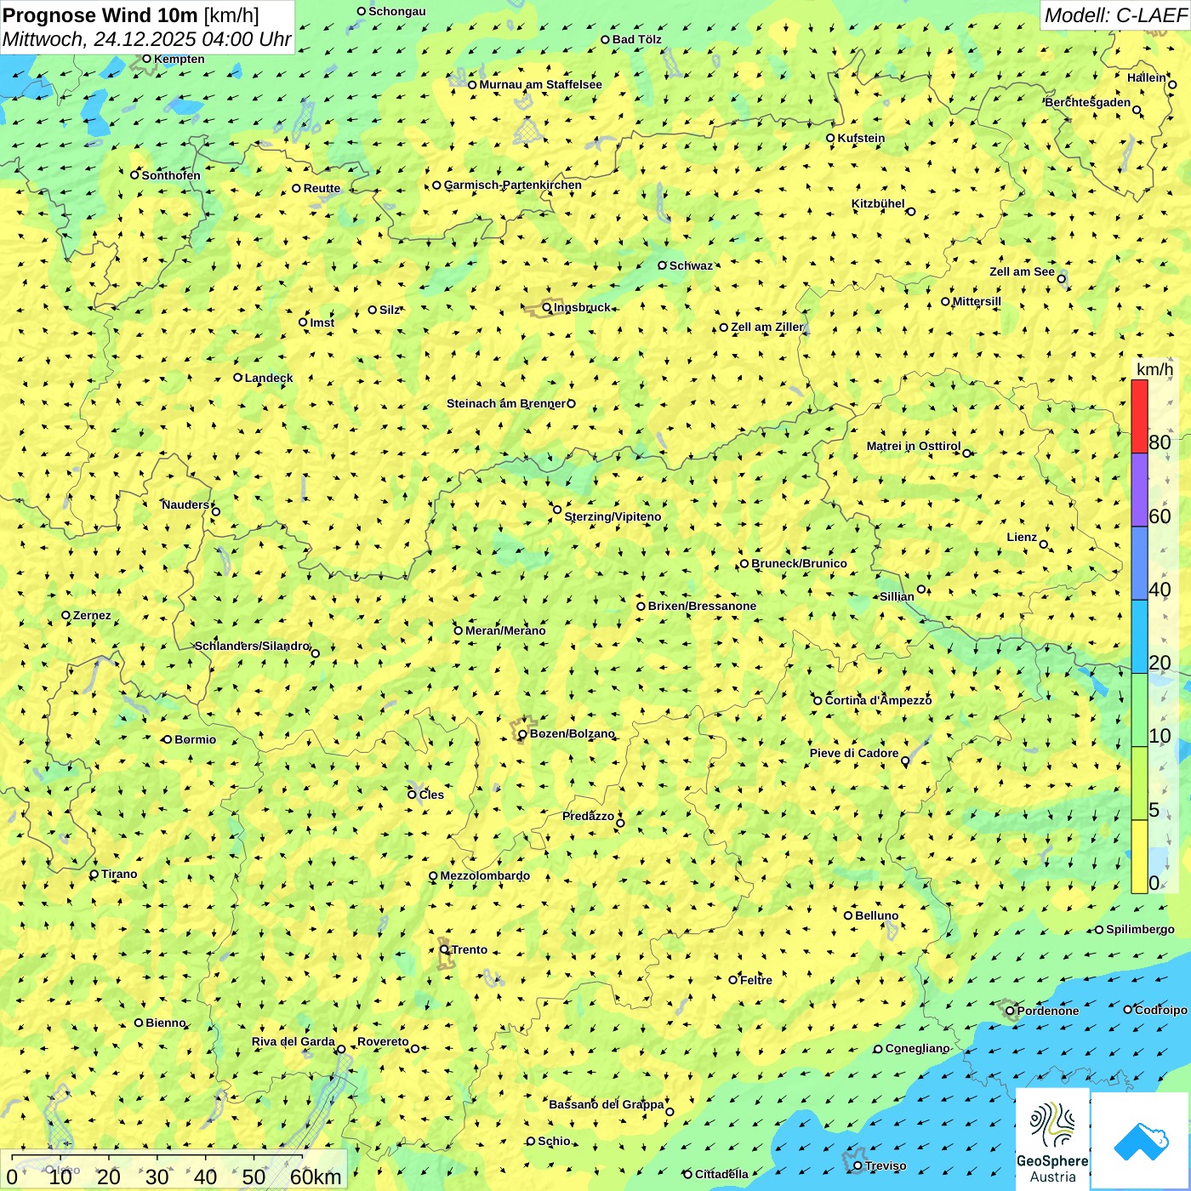Image resolution: width=1191 pixels, height=1191 pixels.
Task: Click the 'Sillian' label
Action: (x=897, y=596)
